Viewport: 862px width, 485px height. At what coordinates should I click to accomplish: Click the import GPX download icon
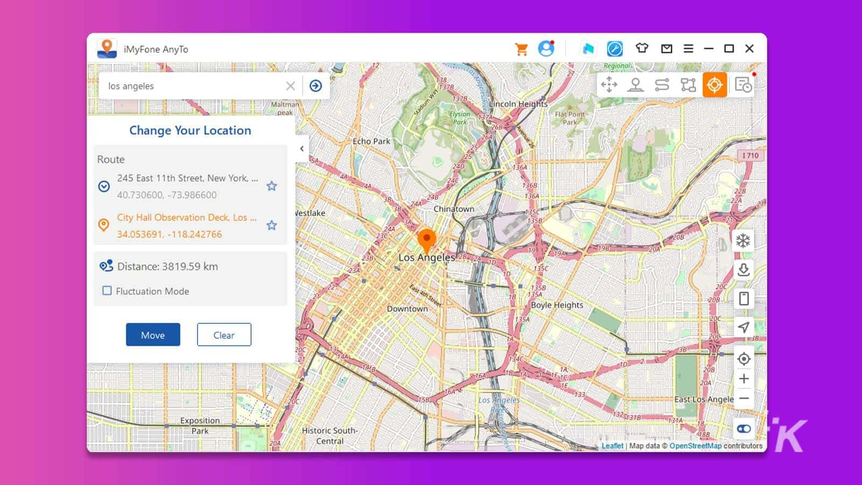tap(743, 269)
